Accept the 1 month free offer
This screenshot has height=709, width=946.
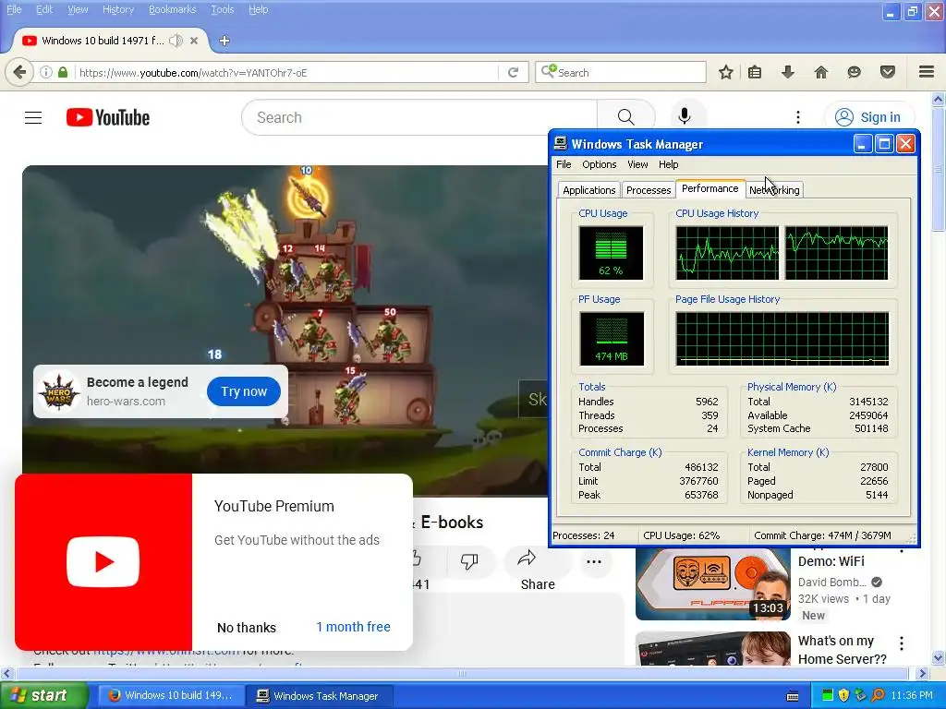(353, 627)
